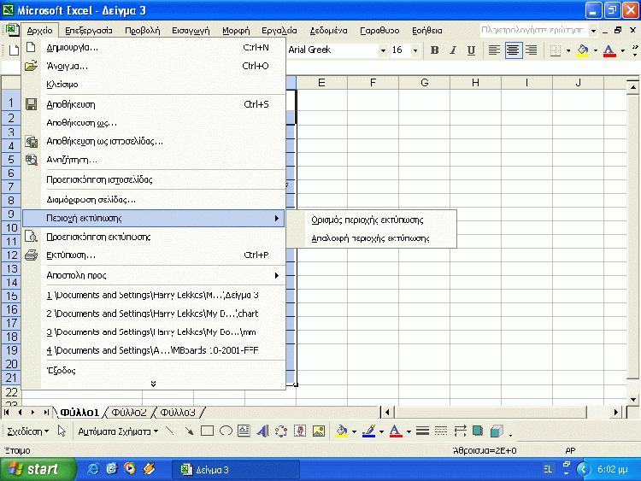Image resolution: width=641 pixels, height=481 pixels.
Task: Insert picture from file icon
Action: (x=319, y=431)
